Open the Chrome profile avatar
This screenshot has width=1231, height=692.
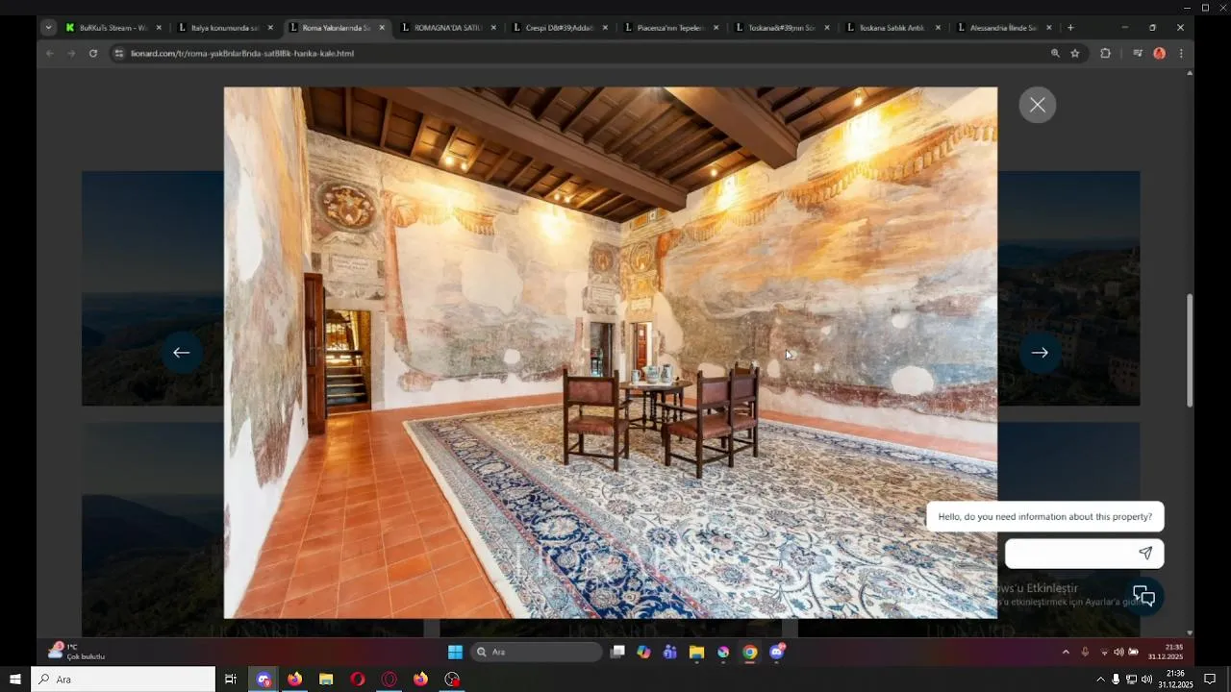click(x=1159, y=54)
